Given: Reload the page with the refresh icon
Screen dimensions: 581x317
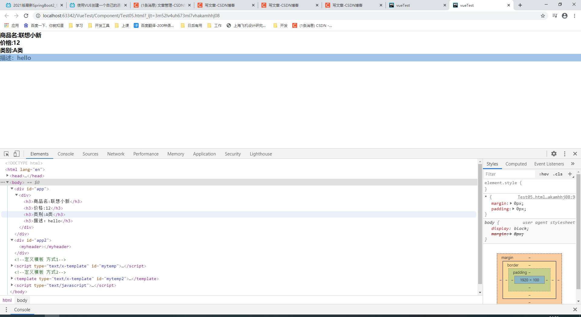Looking at the screenshot, I should (x=26, y=16).
